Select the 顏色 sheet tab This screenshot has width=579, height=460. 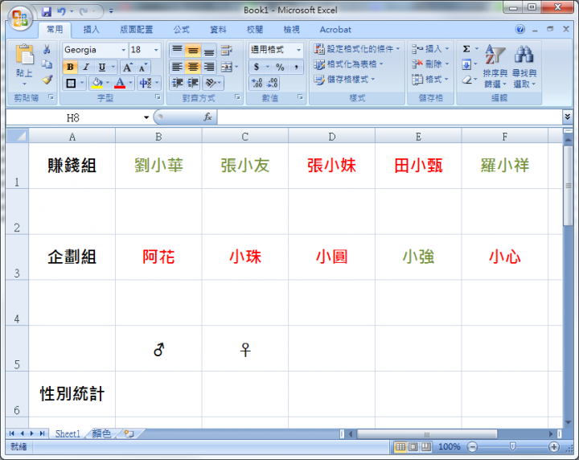pos(101,433)
